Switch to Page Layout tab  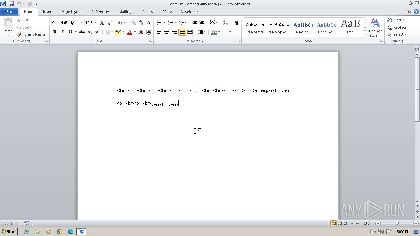pyautogui.click(x=72, y=12)
